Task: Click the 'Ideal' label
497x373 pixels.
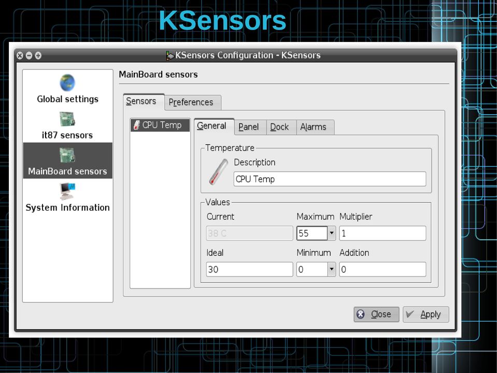Action: 215,253
